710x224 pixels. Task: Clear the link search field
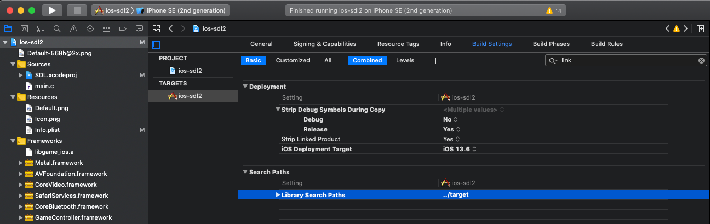(701, 61)
